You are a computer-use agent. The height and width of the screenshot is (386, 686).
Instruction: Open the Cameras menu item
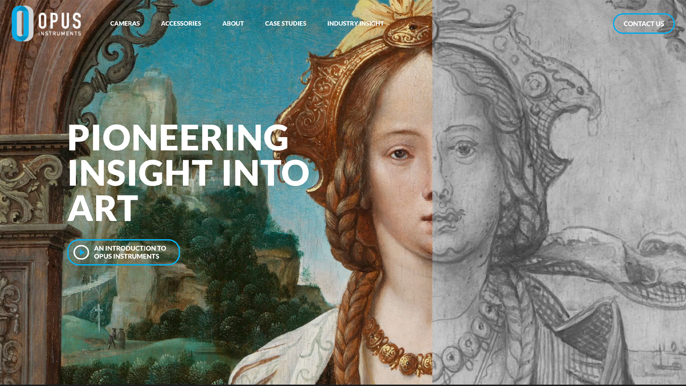point(125,24)
